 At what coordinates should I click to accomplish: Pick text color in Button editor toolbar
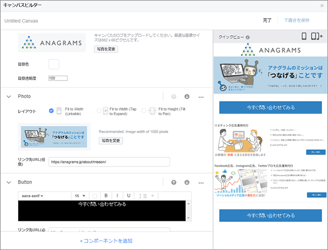point(95,196)
